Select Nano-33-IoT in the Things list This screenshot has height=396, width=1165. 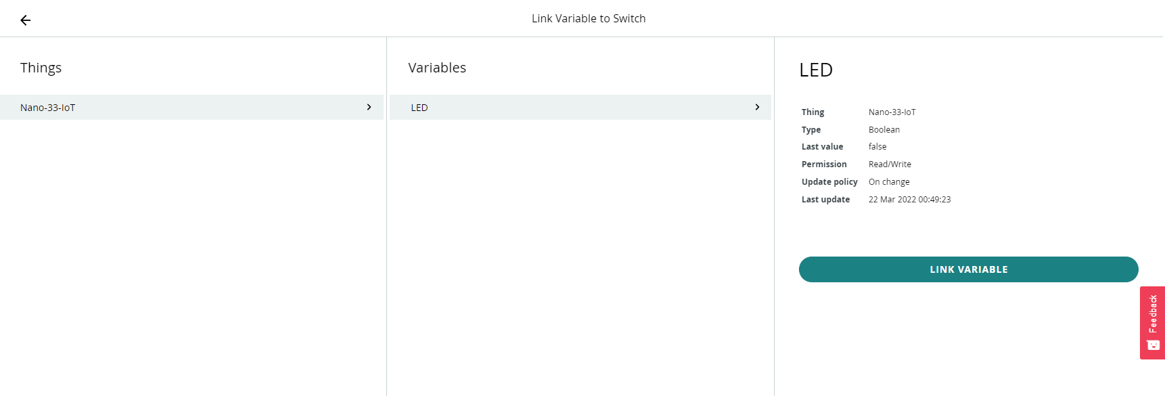pos(191,108)
